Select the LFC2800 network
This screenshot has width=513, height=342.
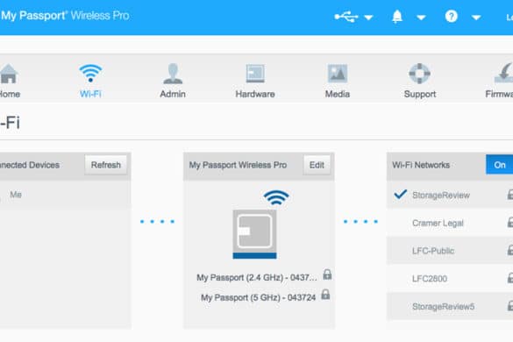450,279
